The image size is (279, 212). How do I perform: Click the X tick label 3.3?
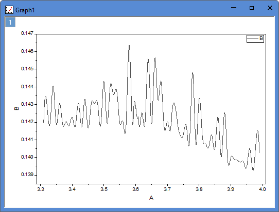[x=41, y=189]
